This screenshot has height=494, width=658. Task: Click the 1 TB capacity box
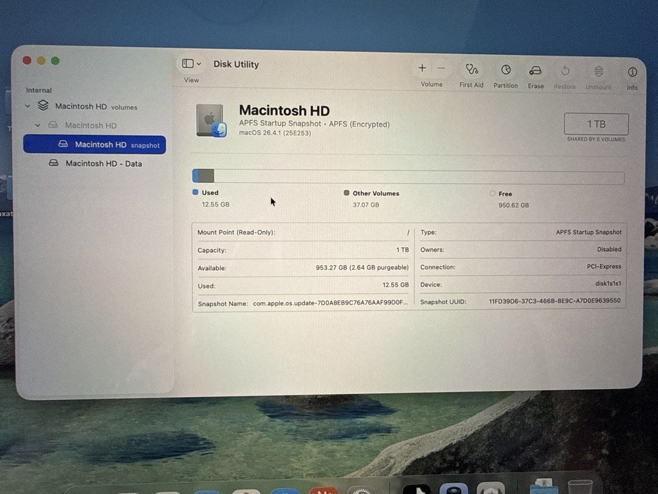pyautogui.click(x=596, y=124)
